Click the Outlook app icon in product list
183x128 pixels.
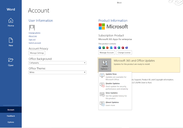111,48
